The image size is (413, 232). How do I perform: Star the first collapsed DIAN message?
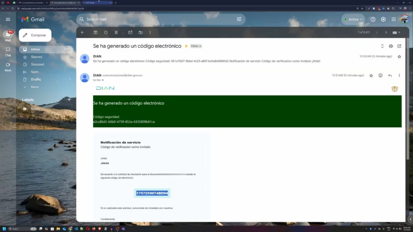399,56
